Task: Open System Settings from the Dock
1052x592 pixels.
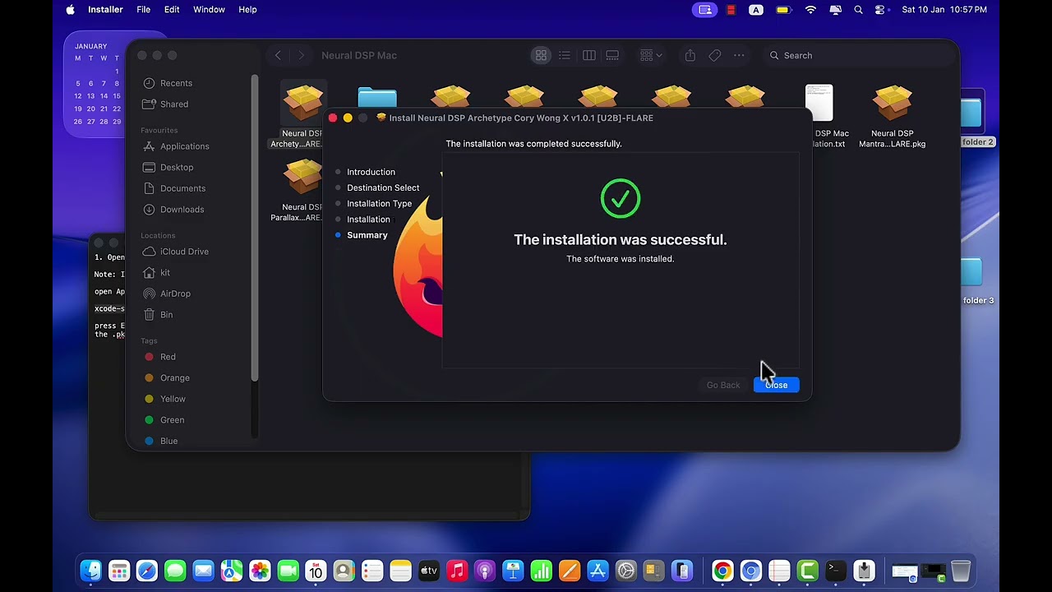Action: 625,571
